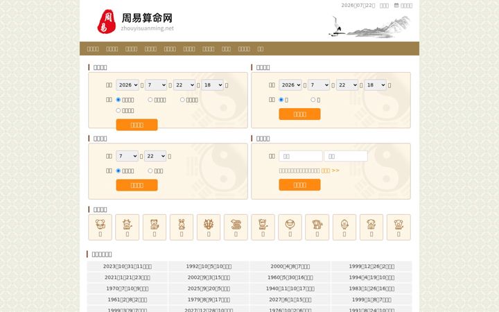
Task: Open the month 7 dropdown in the top-left form
Action: tap(156, 85)
